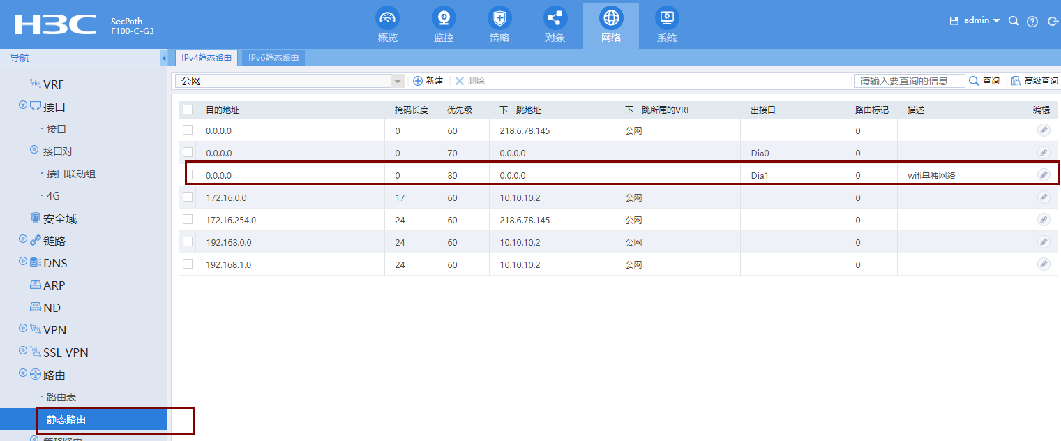Open the 监控 monitoring section
1061x441 pixels.
click(x=443, y=24)
